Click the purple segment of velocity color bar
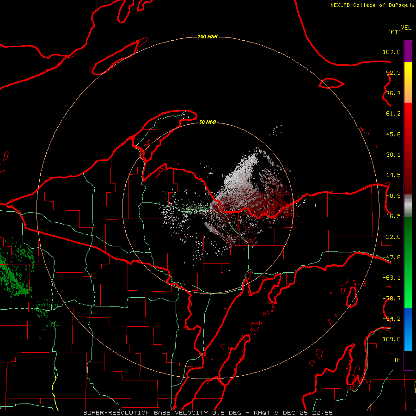The width and height of the screenshot is (416, 416). [408, 51]
